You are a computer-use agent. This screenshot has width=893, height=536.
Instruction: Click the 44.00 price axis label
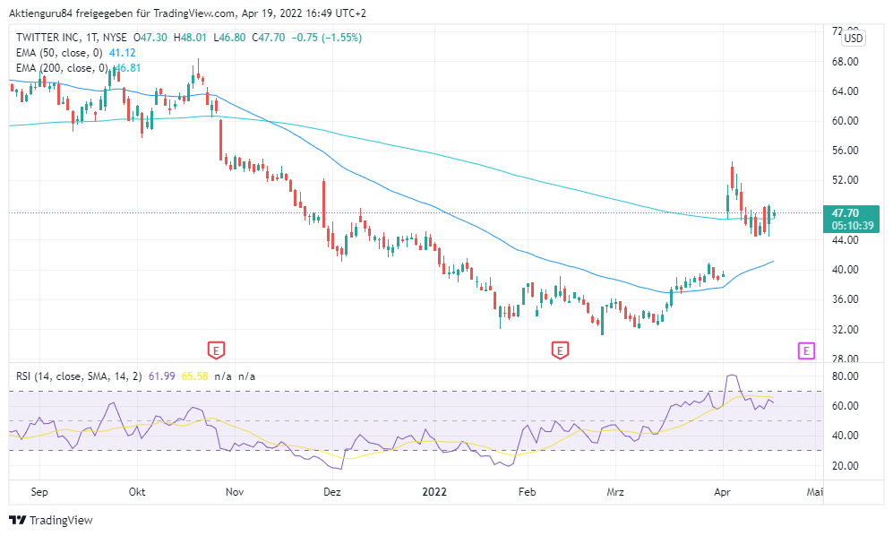pyautogui.click(x=846, y=240)
